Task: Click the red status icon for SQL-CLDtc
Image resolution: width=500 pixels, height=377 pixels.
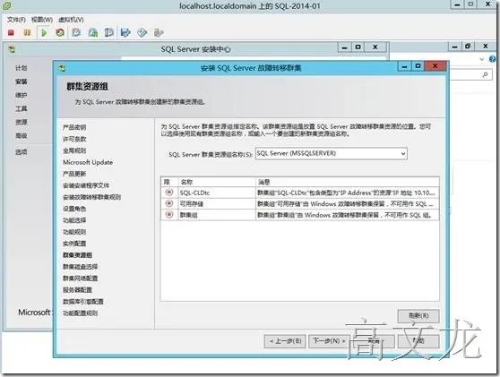Action: (169, 193)
